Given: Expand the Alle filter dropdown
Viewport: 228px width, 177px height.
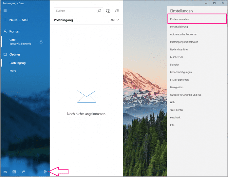Looking at the screenshot, I should 115,20.
